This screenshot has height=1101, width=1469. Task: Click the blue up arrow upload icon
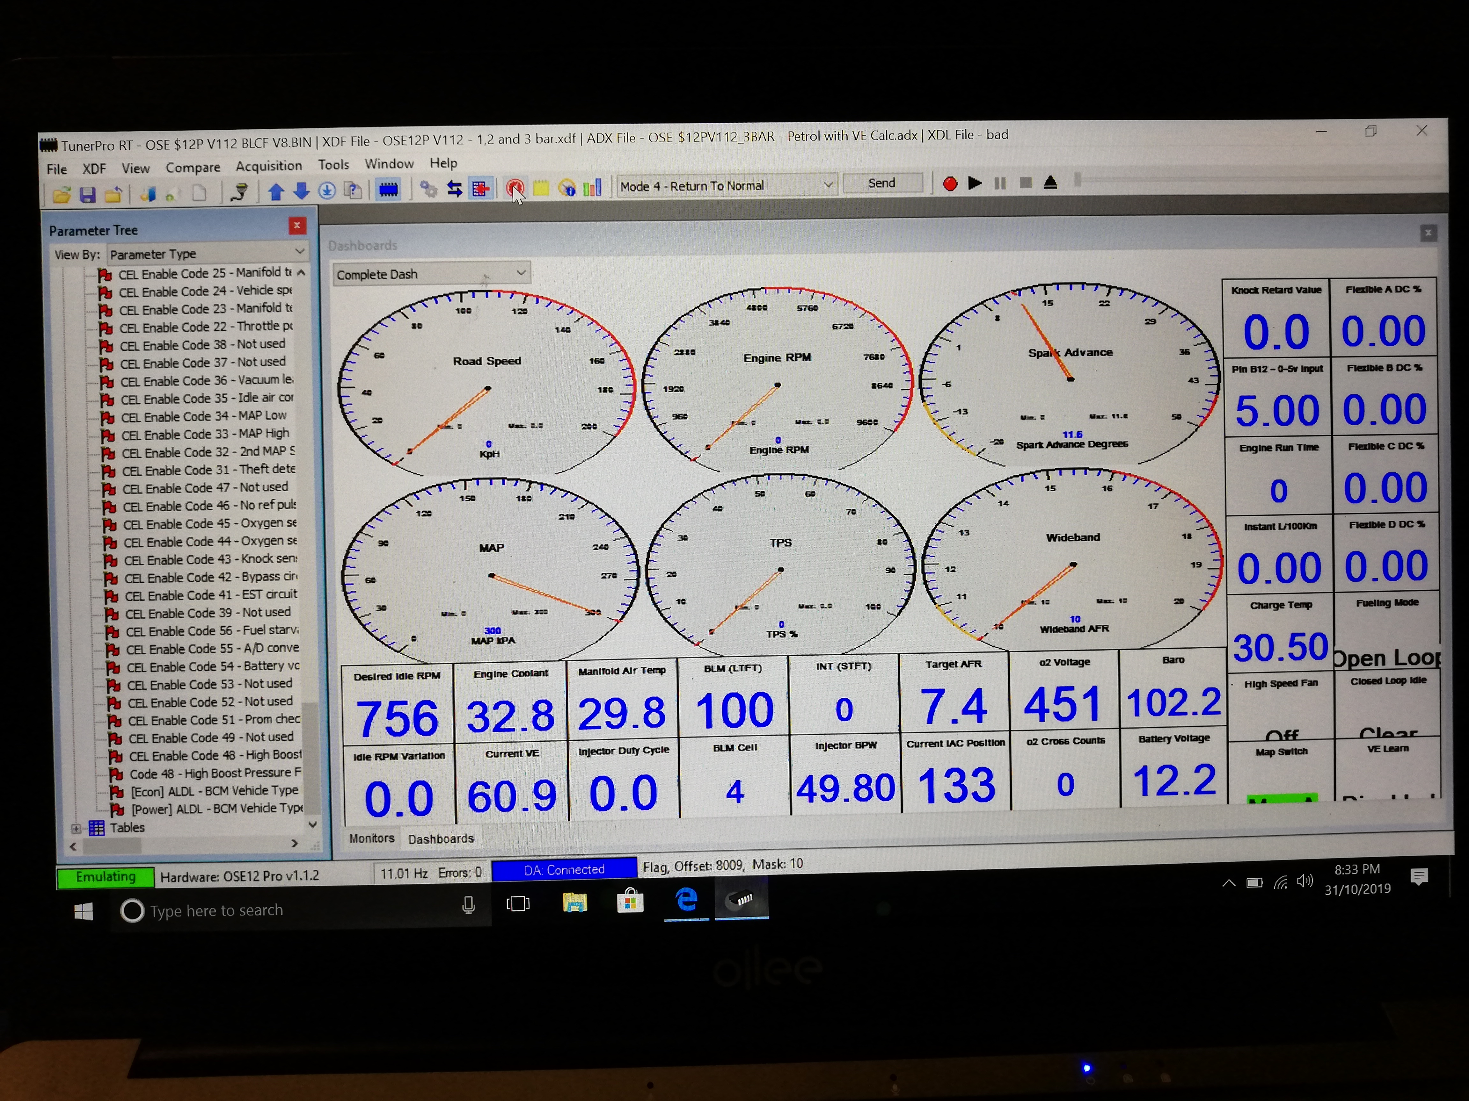pyautogui.click(x=276, y=192)
